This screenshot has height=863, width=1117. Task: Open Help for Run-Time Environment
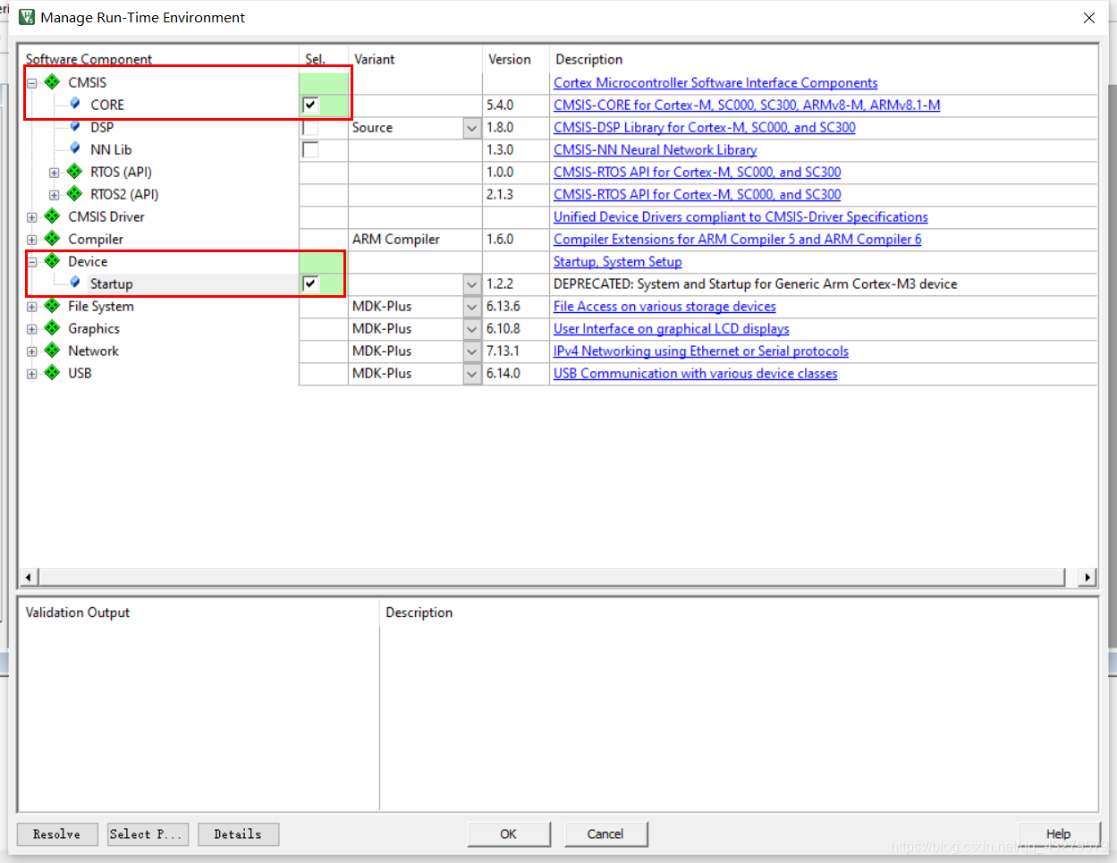[1059, 833]
